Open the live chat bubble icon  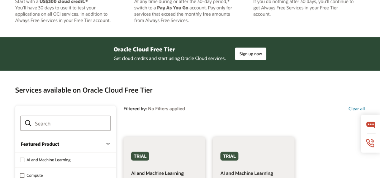point(370,125)
